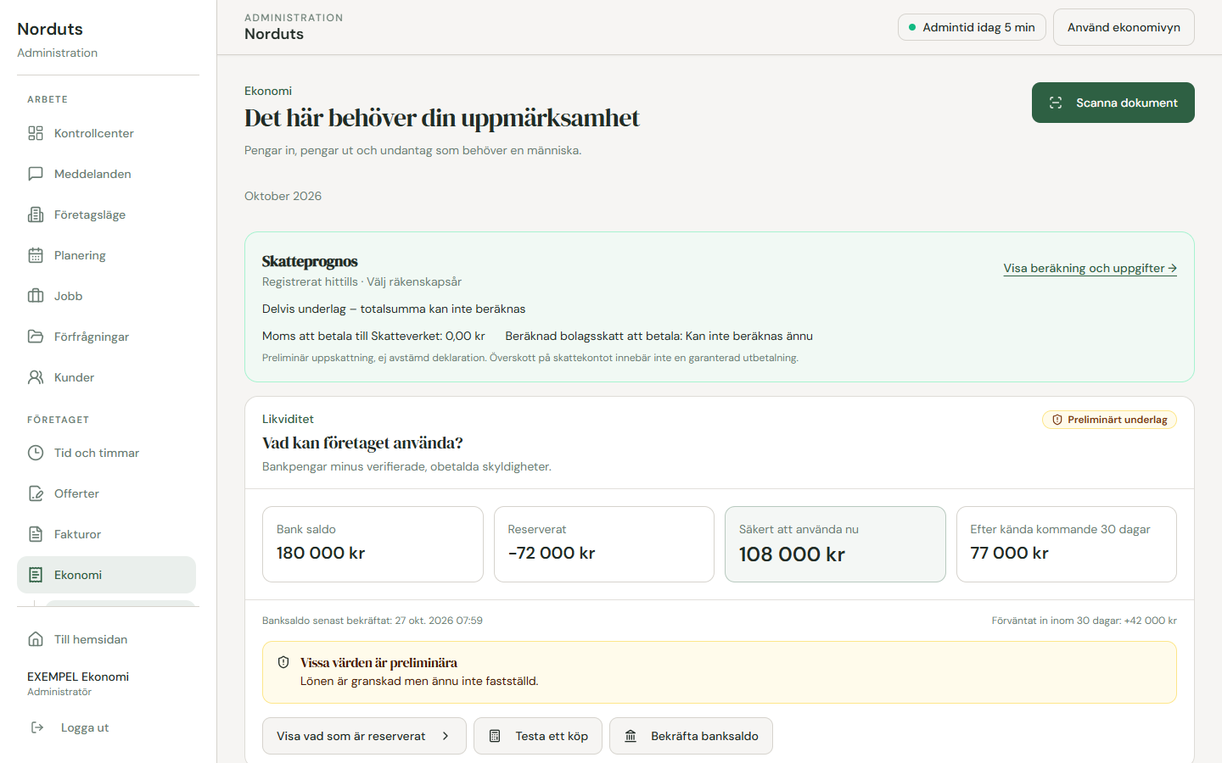This screenshot has height=763, width=1222.
Task: Click the Tid och timmar clock icon
Action: (36, 453)
